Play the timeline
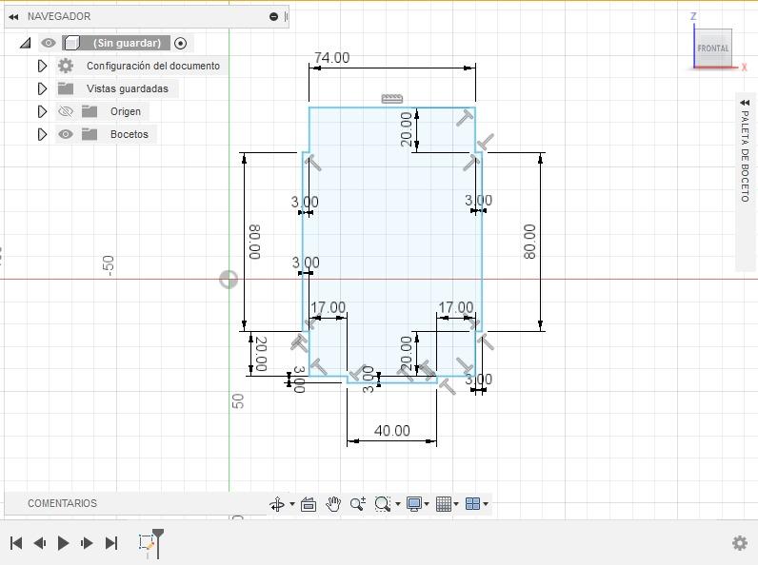Viewport: 758px width, 565px height. [x=63, y=543]
